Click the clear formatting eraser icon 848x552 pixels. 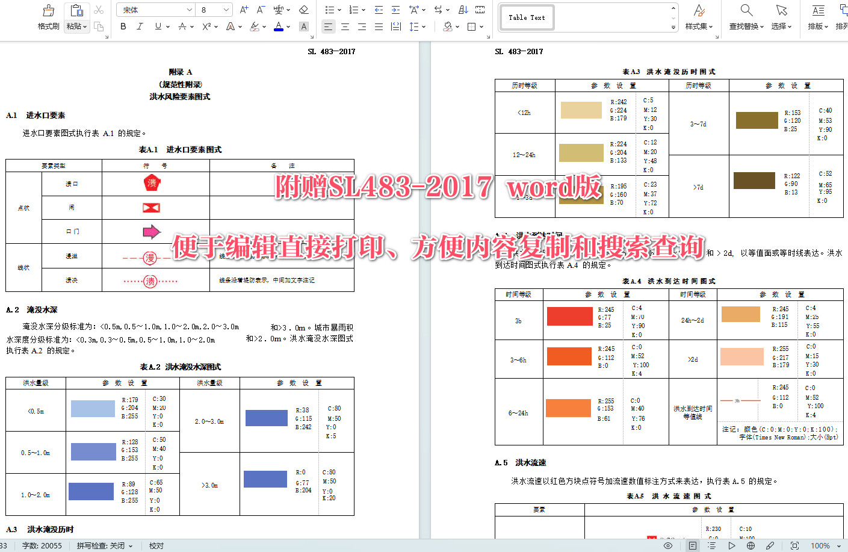click(x=304, y=10)
